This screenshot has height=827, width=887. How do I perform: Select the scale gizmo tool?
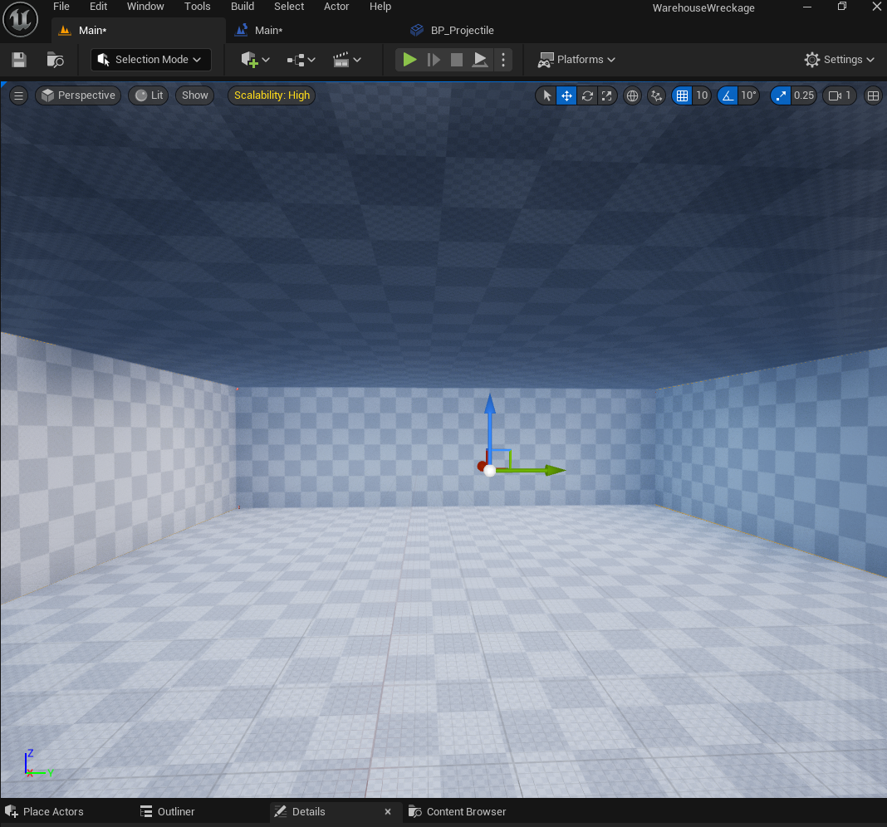point(607,95)
